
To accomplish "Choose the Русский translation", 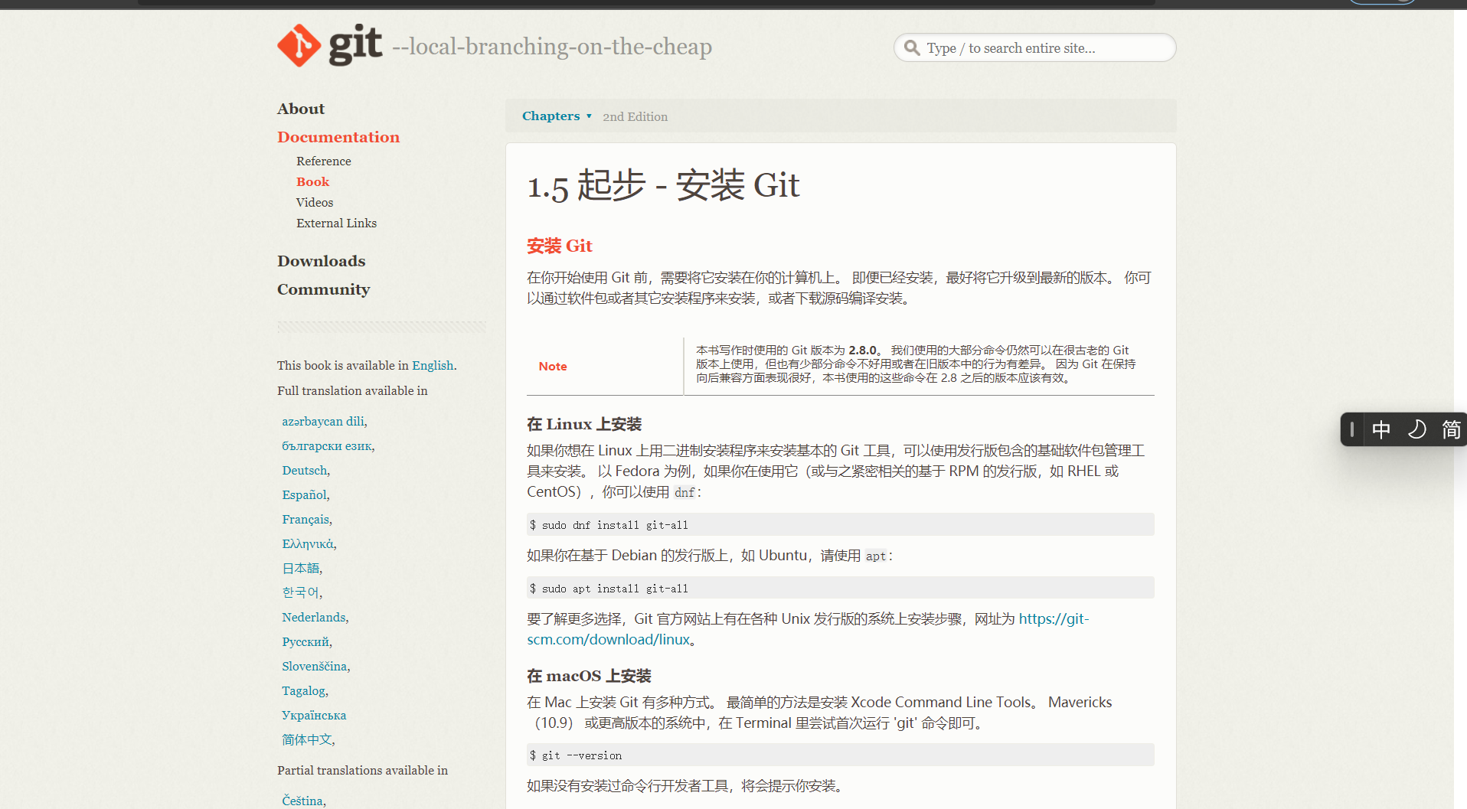I will point(305,641).
